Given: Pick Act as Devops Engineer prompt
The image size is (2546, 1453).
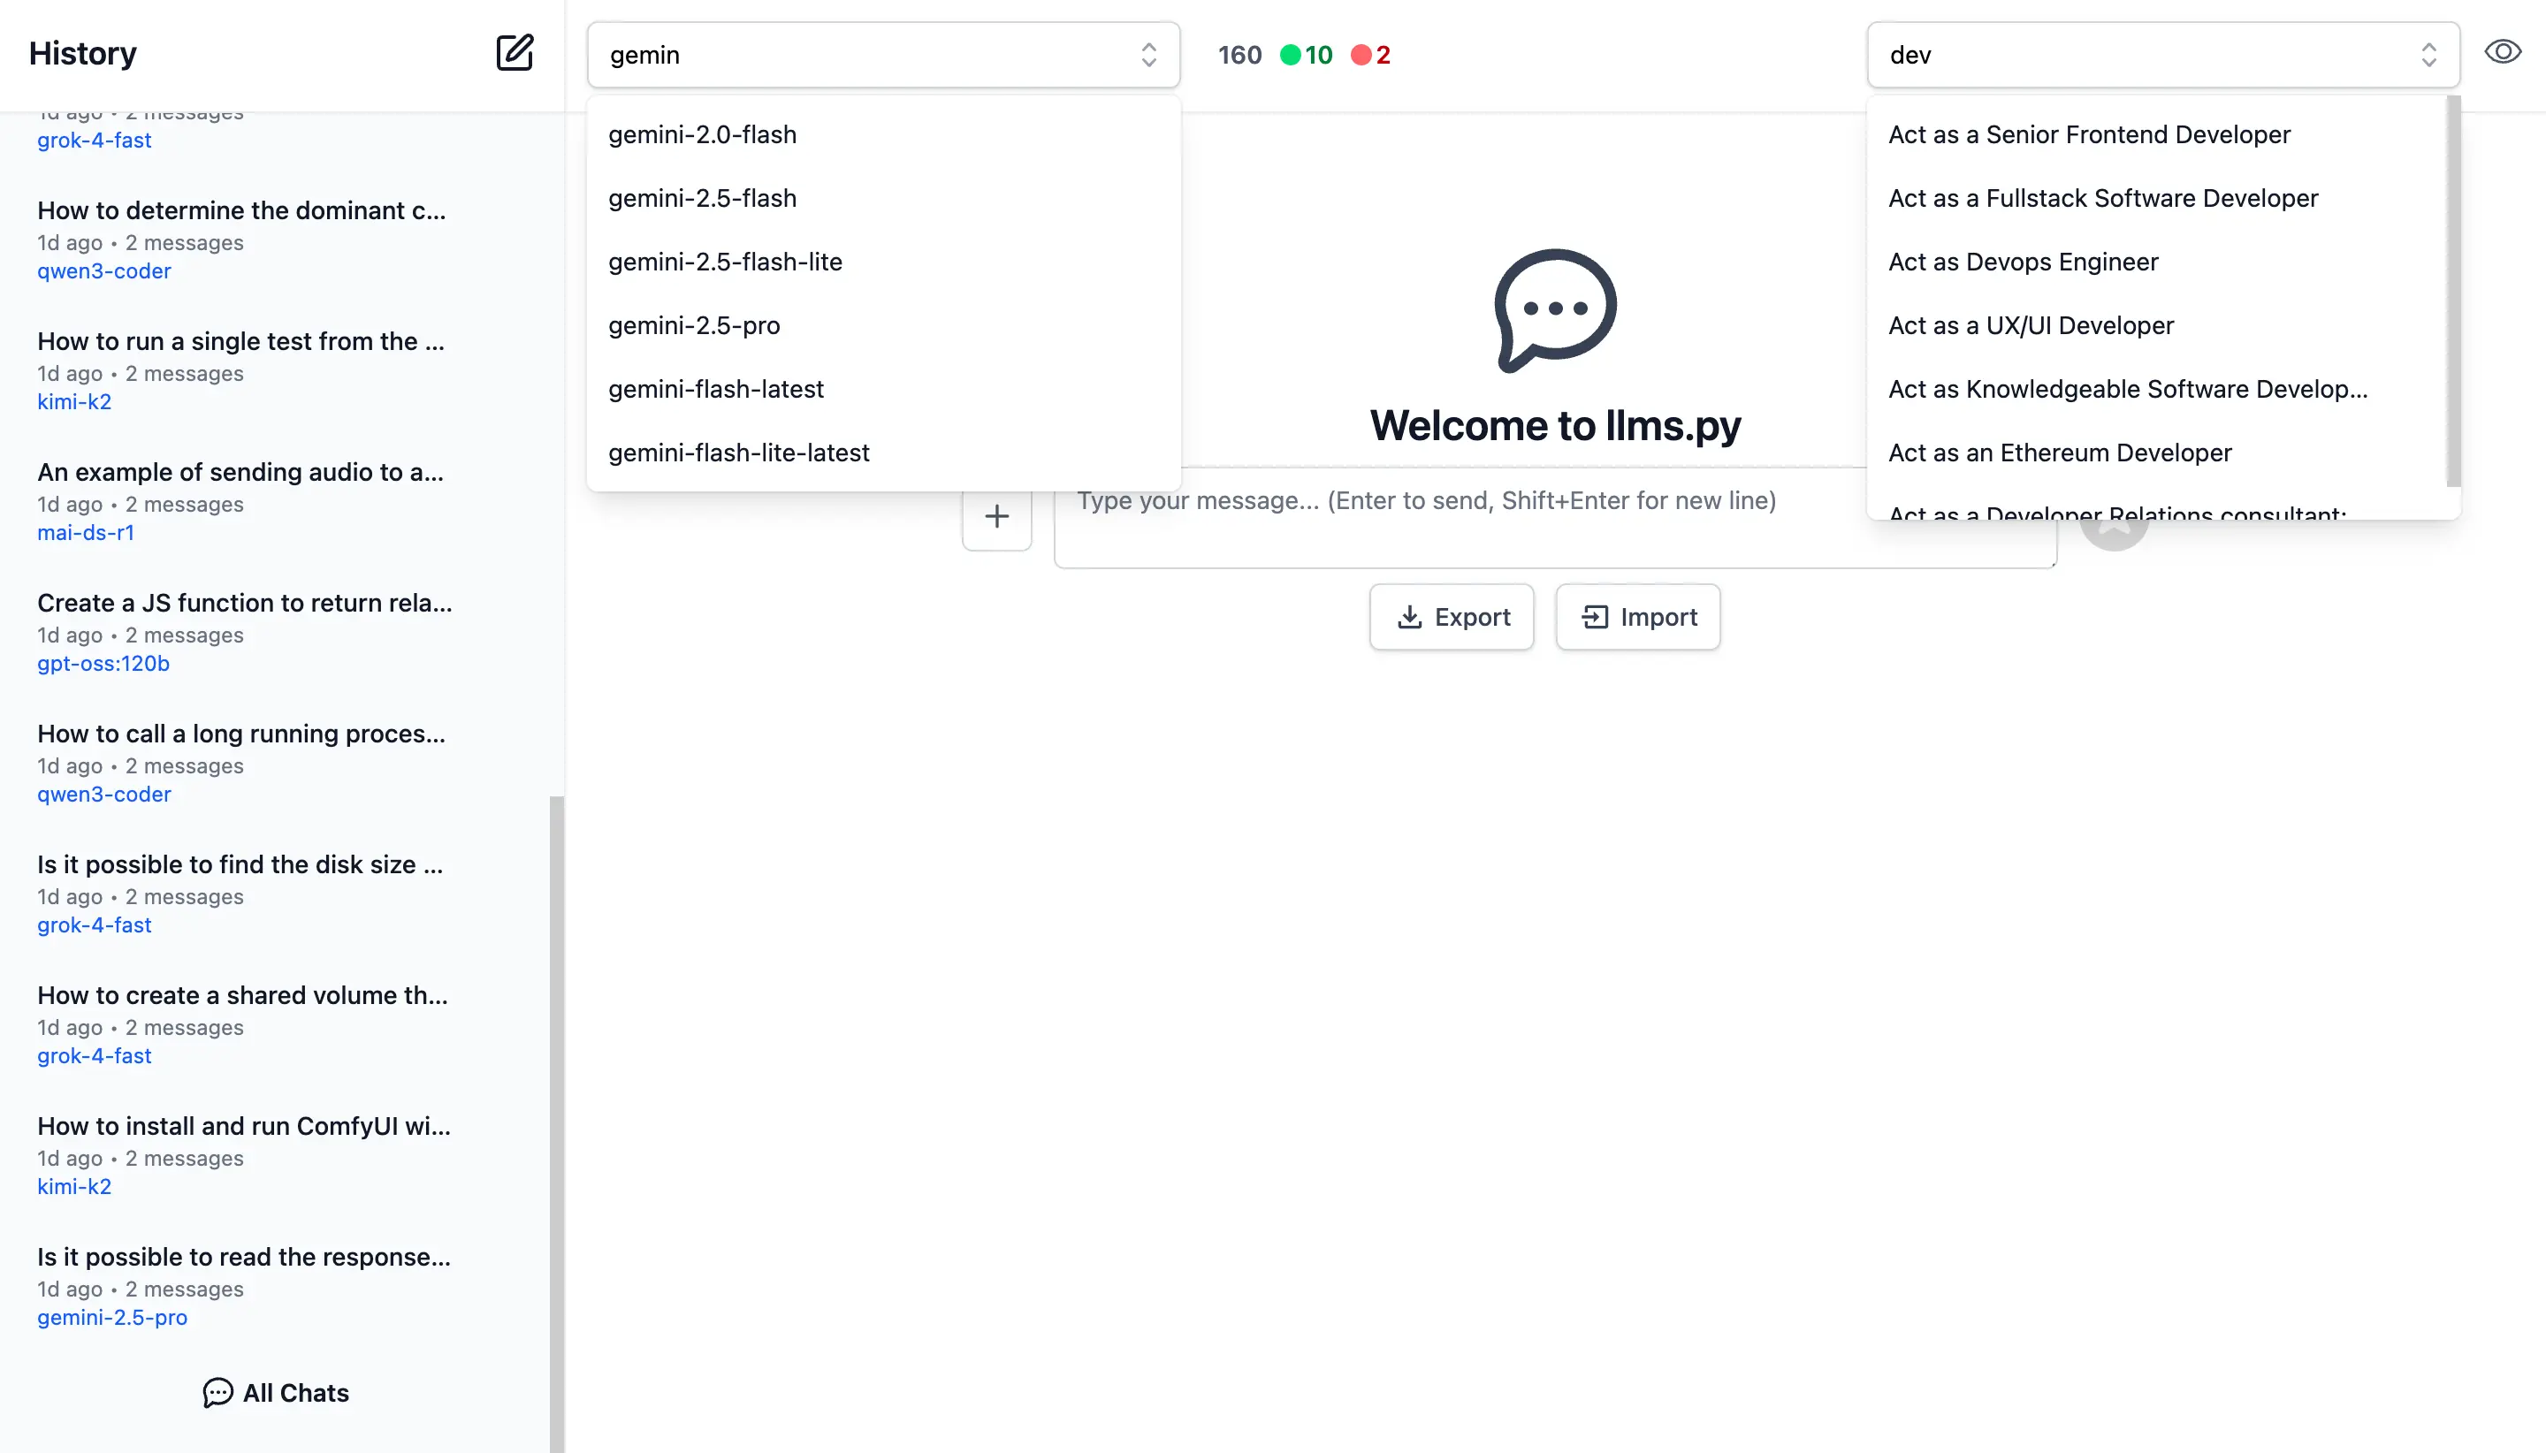Looking at the screenshot, I should point(2156,262).
